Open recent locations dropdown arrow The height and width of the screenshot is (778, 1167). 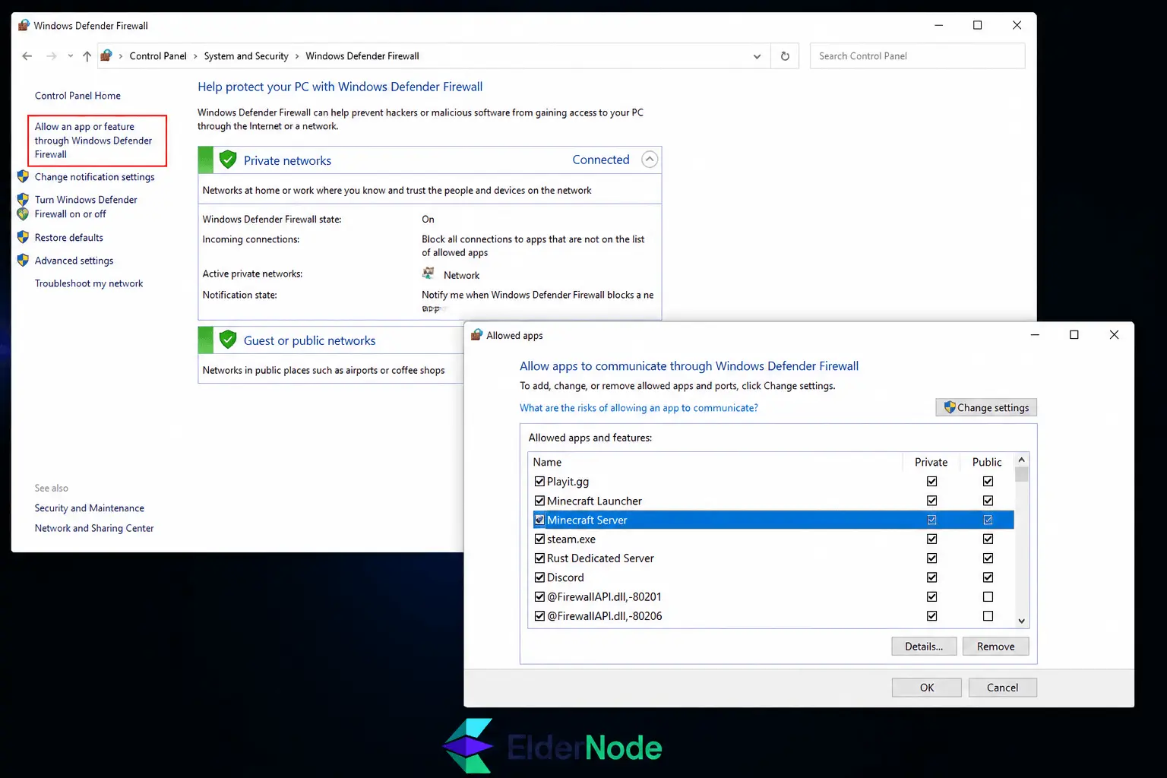point(70,56)
